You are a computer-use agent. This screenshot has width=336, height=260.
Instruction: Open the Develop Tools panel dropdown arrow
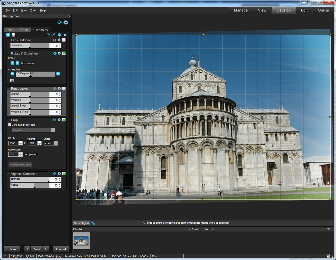tap(69, 16)
